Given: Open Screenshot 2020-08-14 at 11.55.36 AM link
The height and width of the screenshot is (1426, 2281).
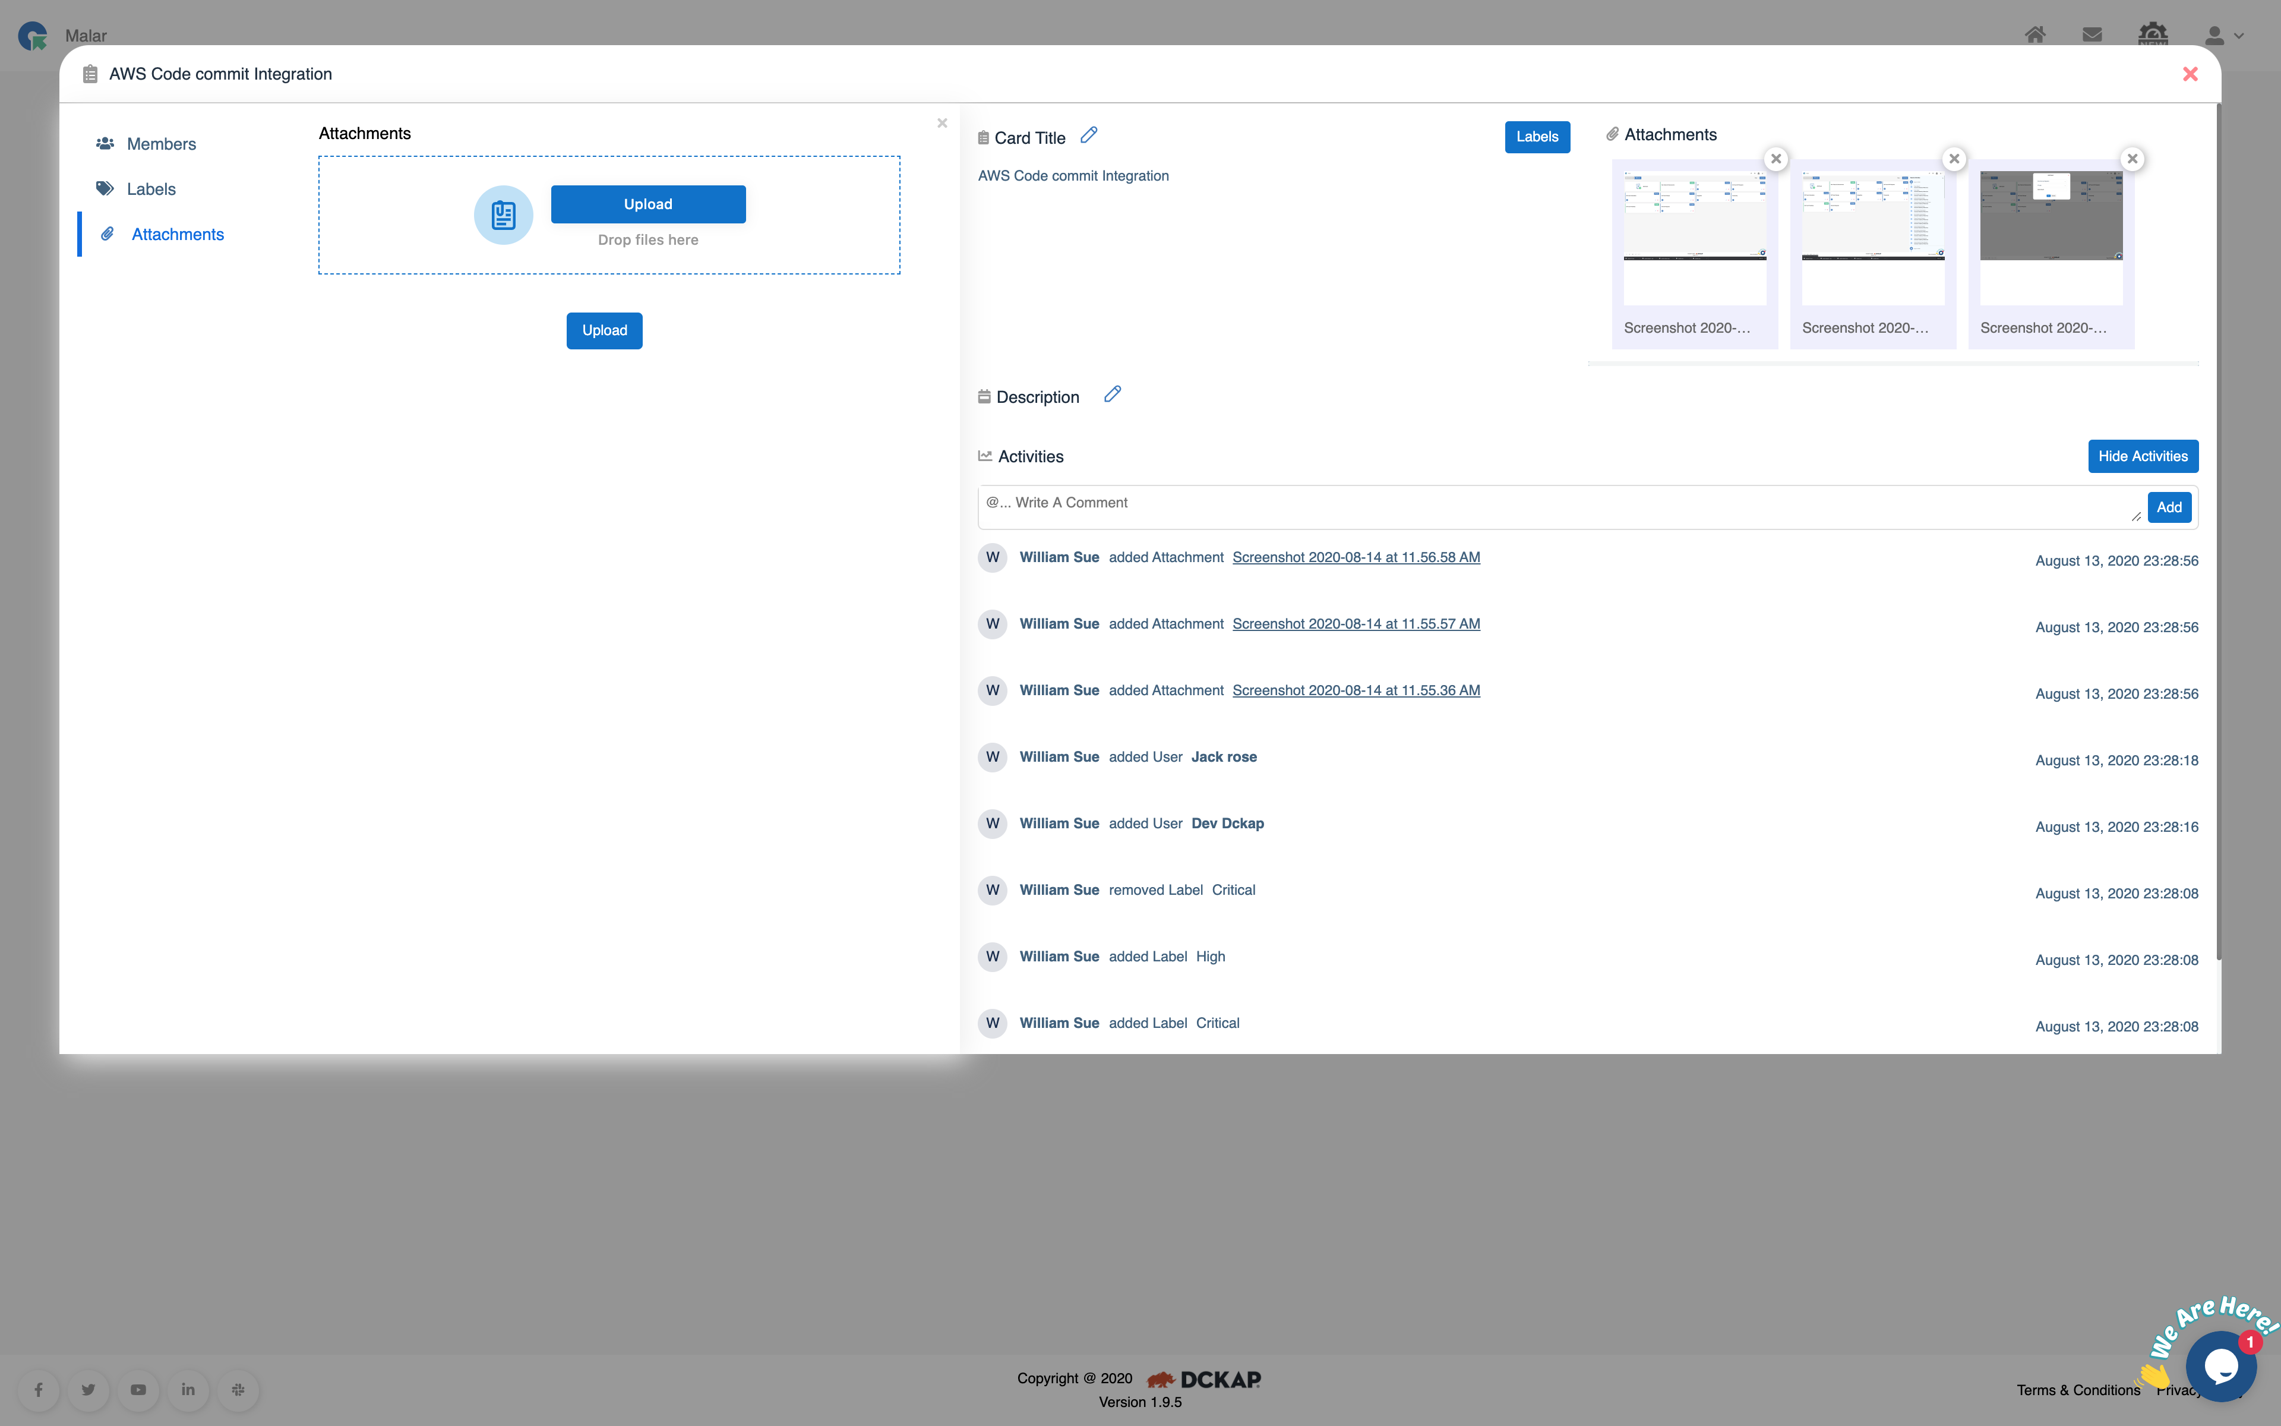Looking at the screenshot, I should 1356,690.
